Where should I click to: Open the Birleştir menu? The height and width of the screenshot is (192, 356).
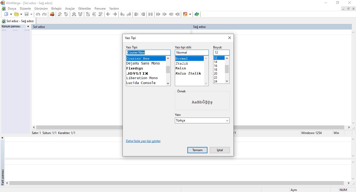[57, 9]
